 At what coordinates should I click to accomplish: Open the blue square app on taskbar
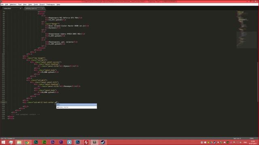click(x=69, y=142)
